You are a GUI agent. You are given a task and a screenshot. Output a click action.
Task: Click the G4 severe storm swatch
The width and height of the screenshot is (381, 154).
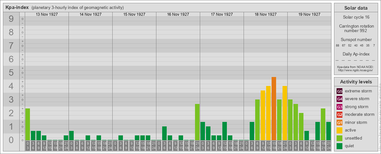click(x=339, y=99)
